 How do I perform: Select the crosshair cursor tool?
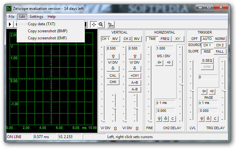(x=94, y=25)
